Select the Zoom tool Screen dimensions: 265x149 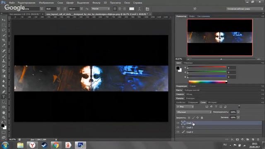tap(4, 118)
